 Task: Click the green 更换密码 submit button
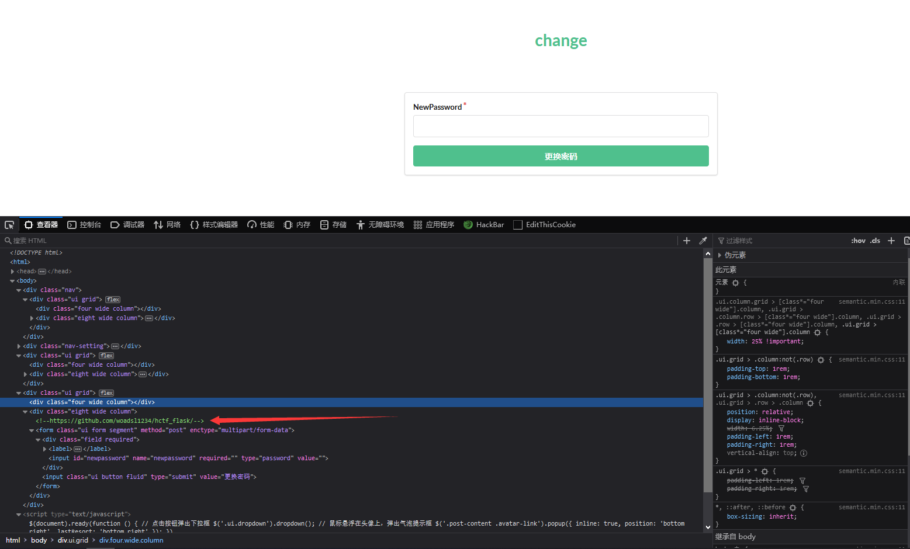click(x=561, y=156)
